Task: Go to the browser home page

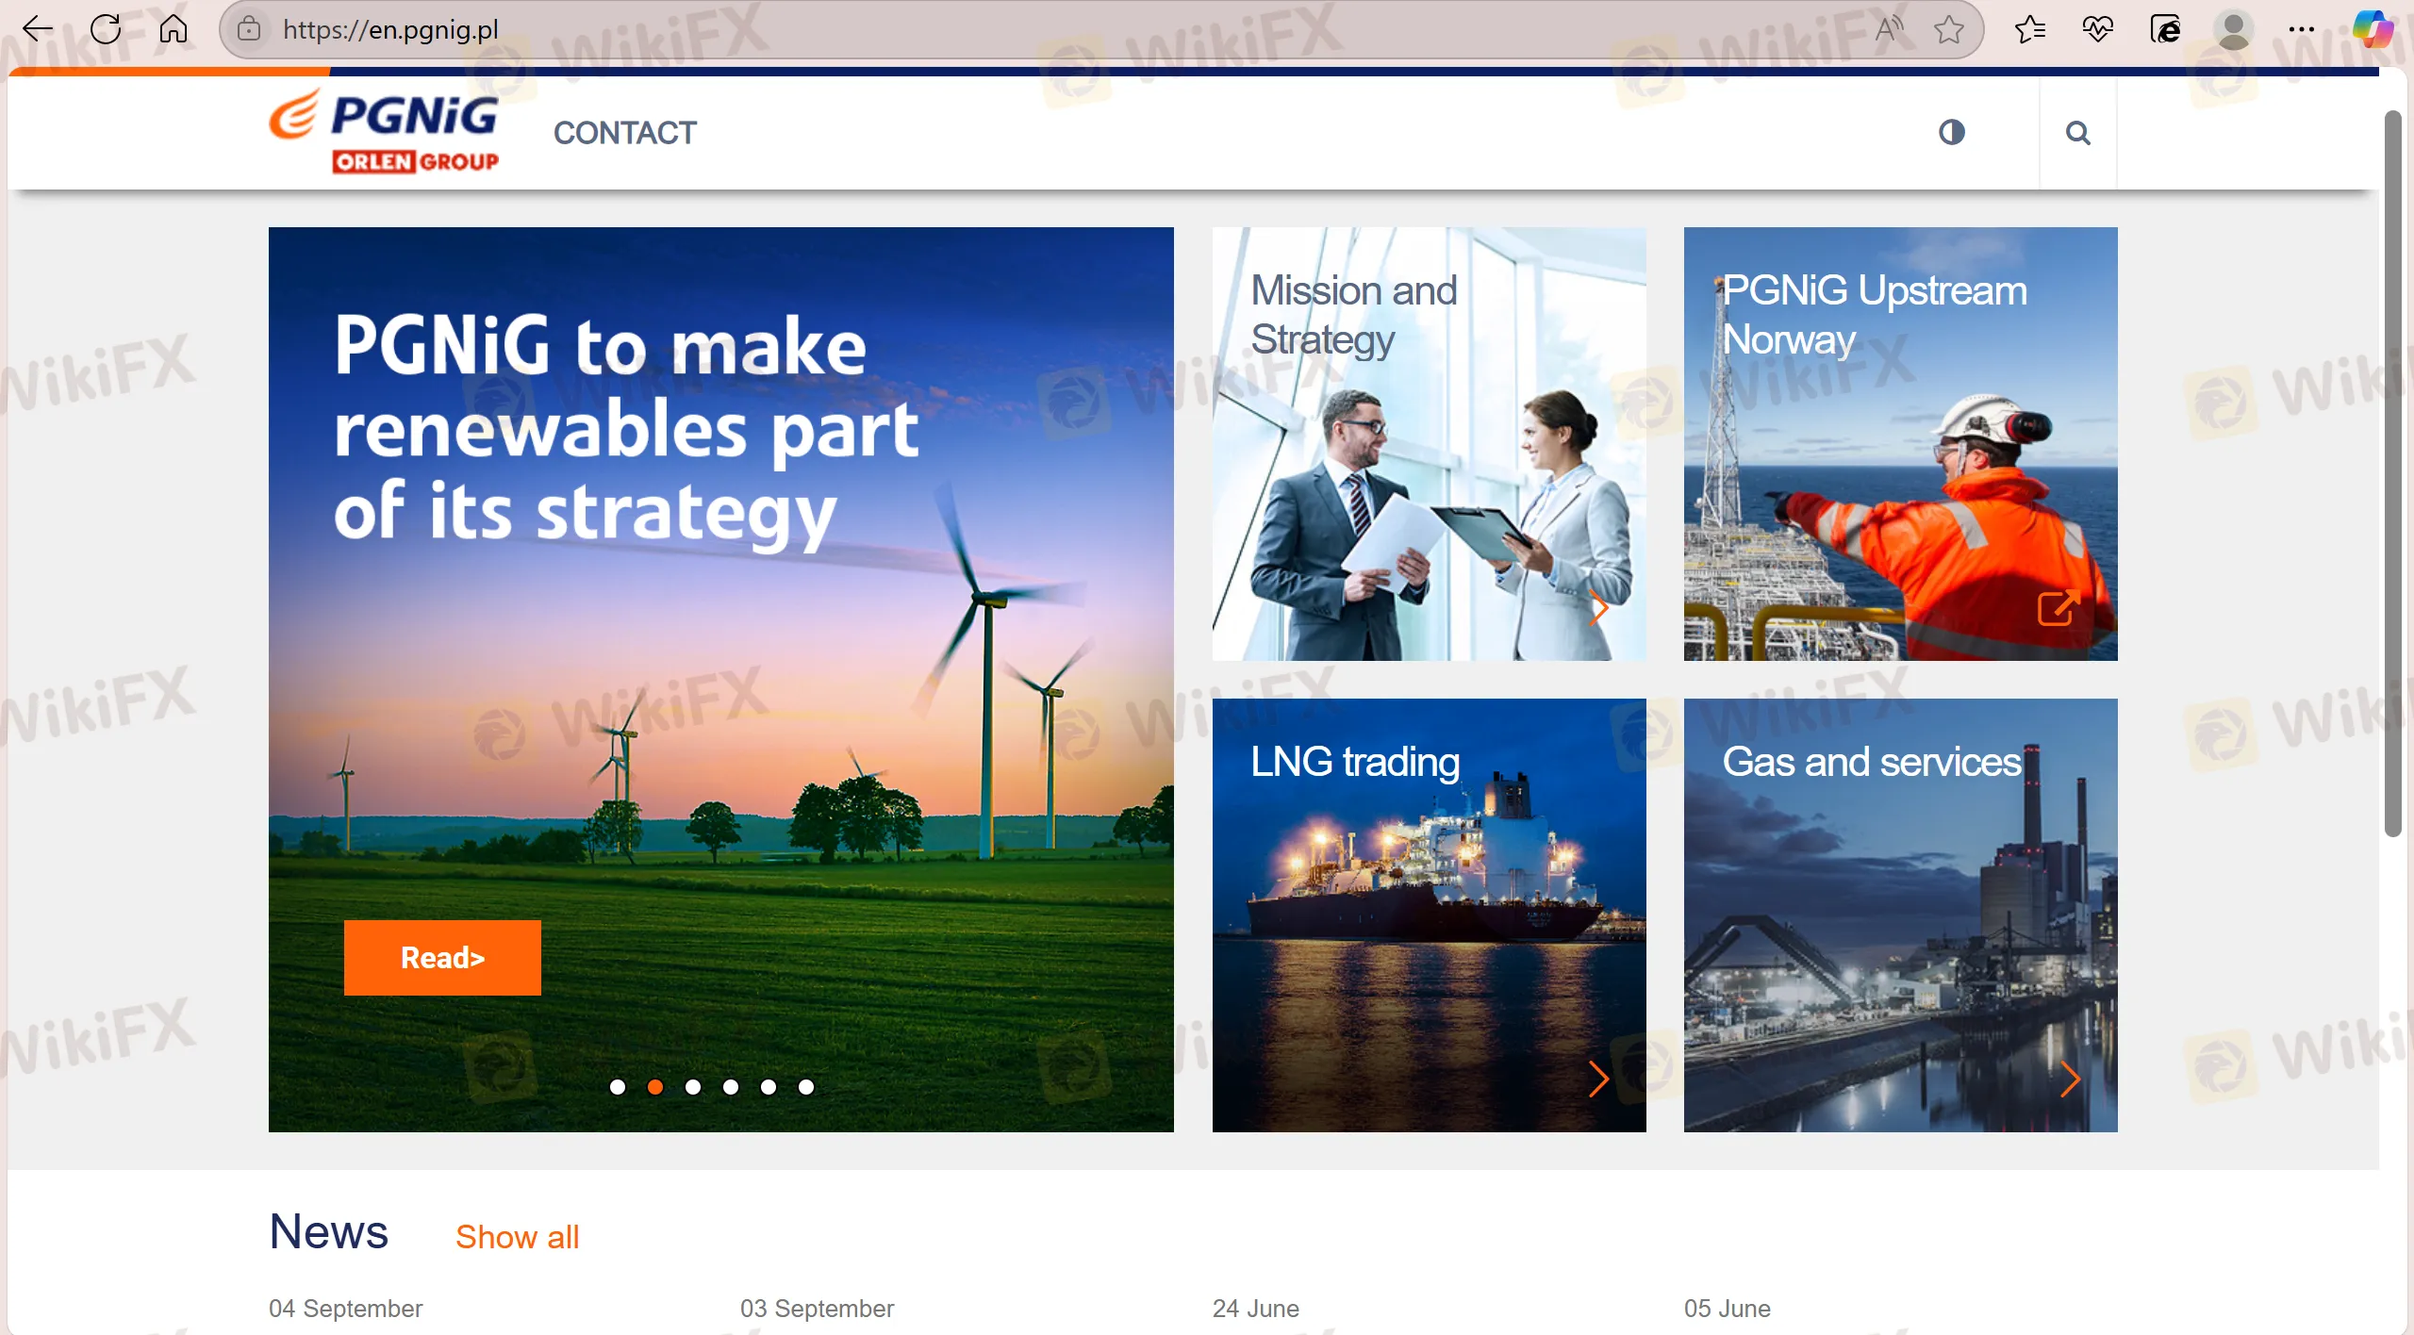Action: pyautogui.click(x=172, y=28)
